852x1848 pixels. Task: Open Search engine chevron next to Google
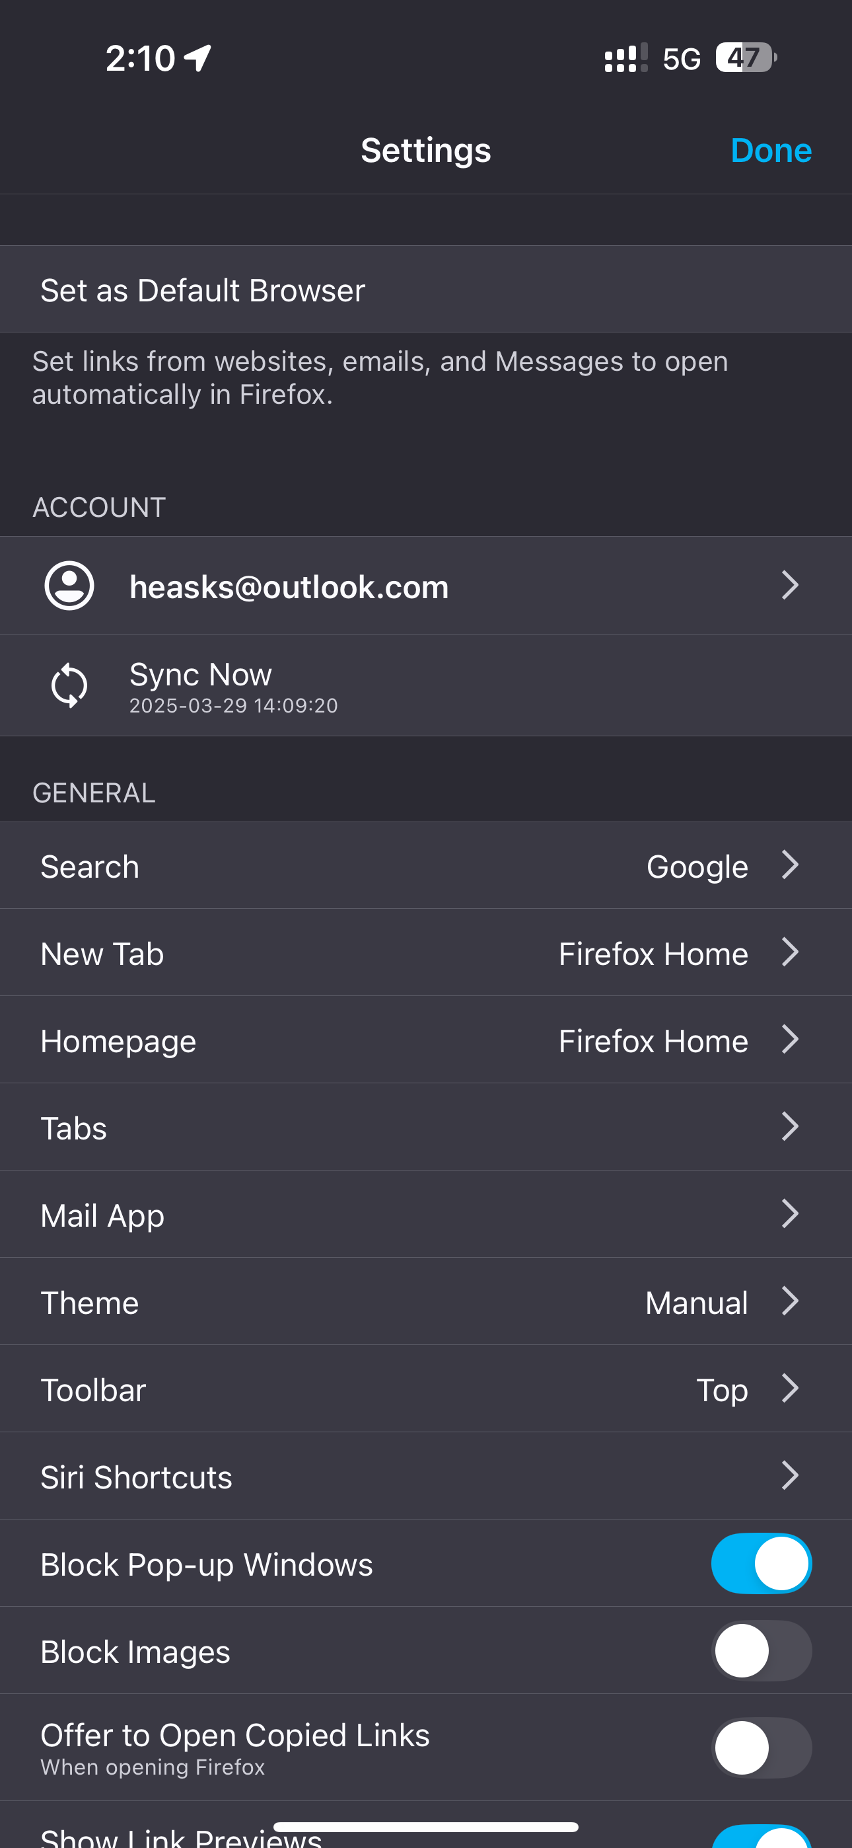[x=790, y=865]
